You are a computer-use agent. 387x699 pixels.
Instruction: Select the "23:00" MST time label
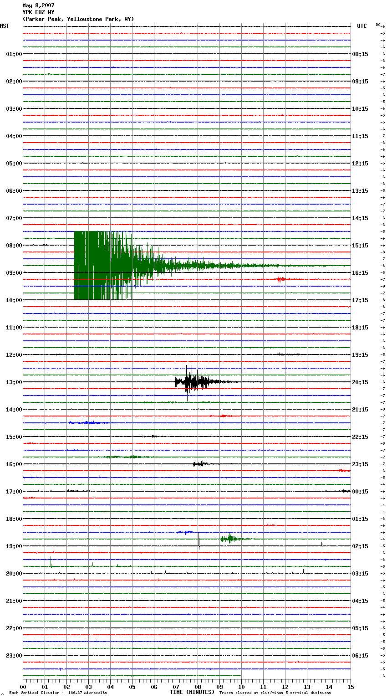[x=14, y=656]
